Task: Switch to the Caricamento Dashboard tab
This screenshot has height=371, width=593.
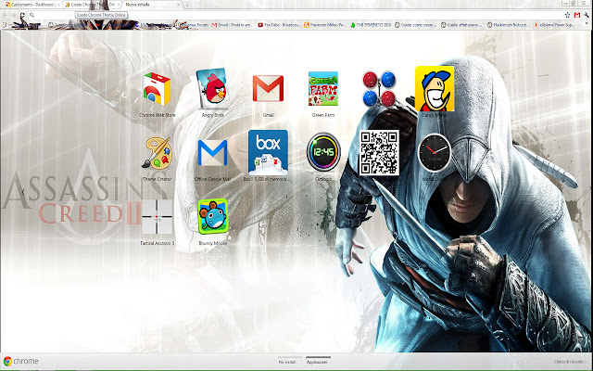Action: point(31,5)
